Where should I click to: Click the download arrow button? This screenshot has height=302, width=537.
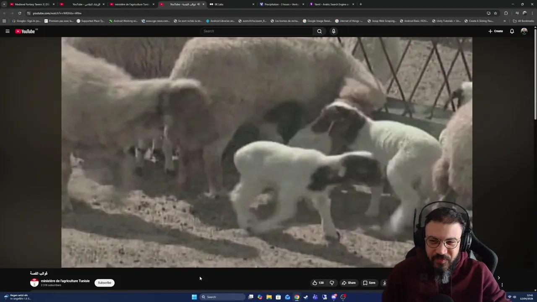click(x=384, y=283)
